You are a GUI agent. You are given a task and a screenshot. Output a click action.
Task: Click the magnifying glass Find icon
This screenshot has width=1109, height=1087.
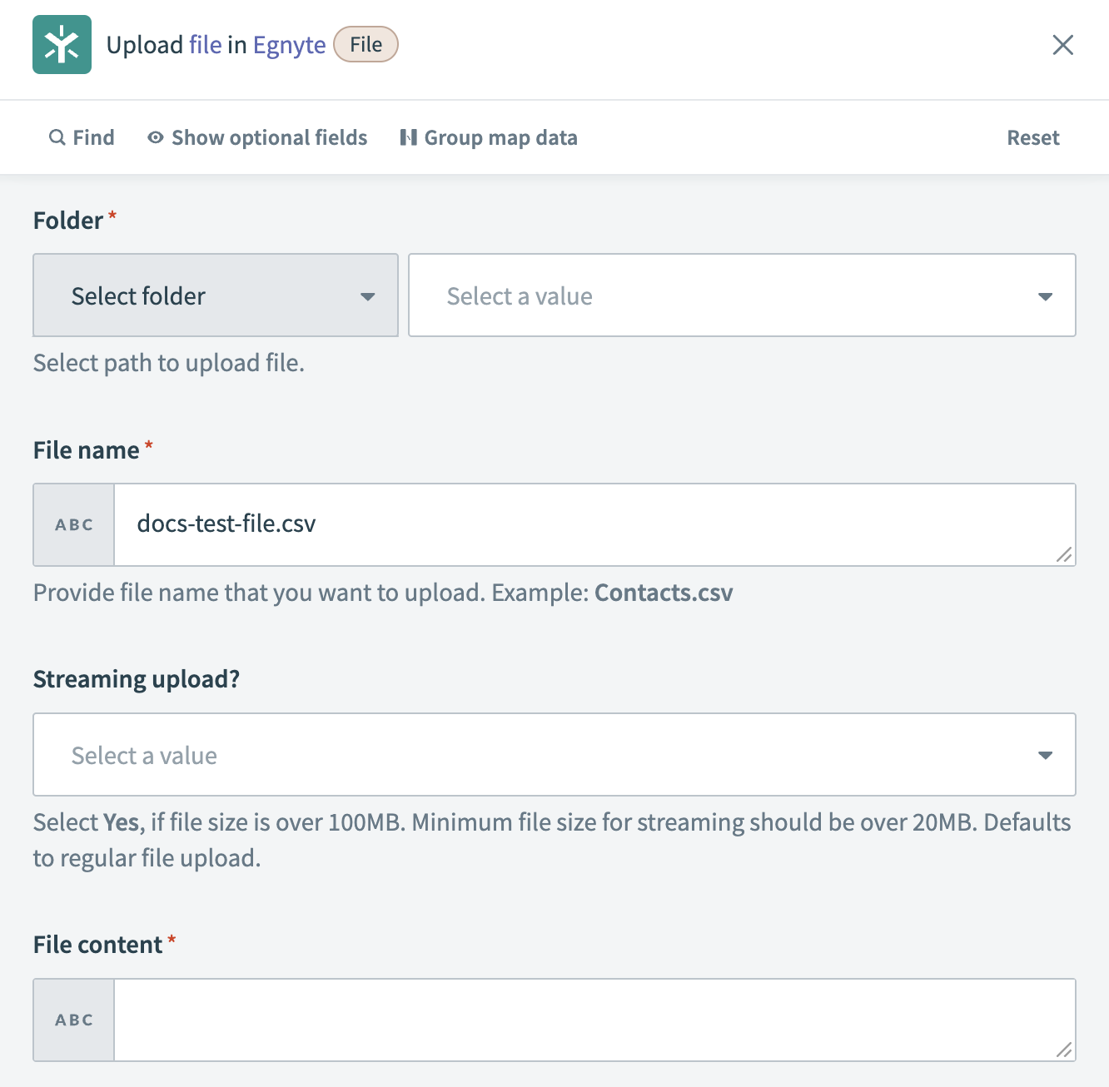57,137
